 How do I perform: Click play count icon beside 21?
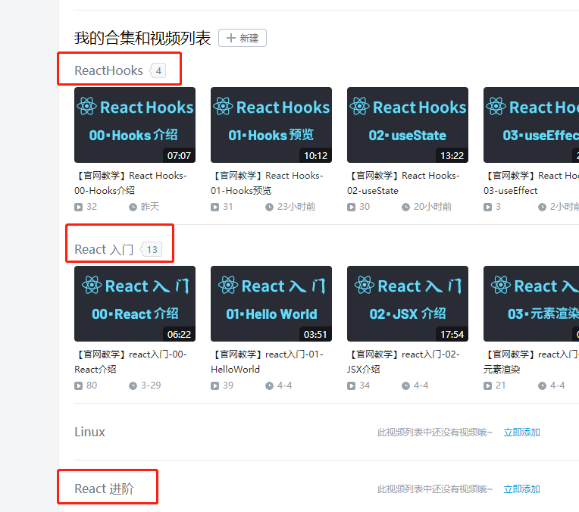[488, 386]
